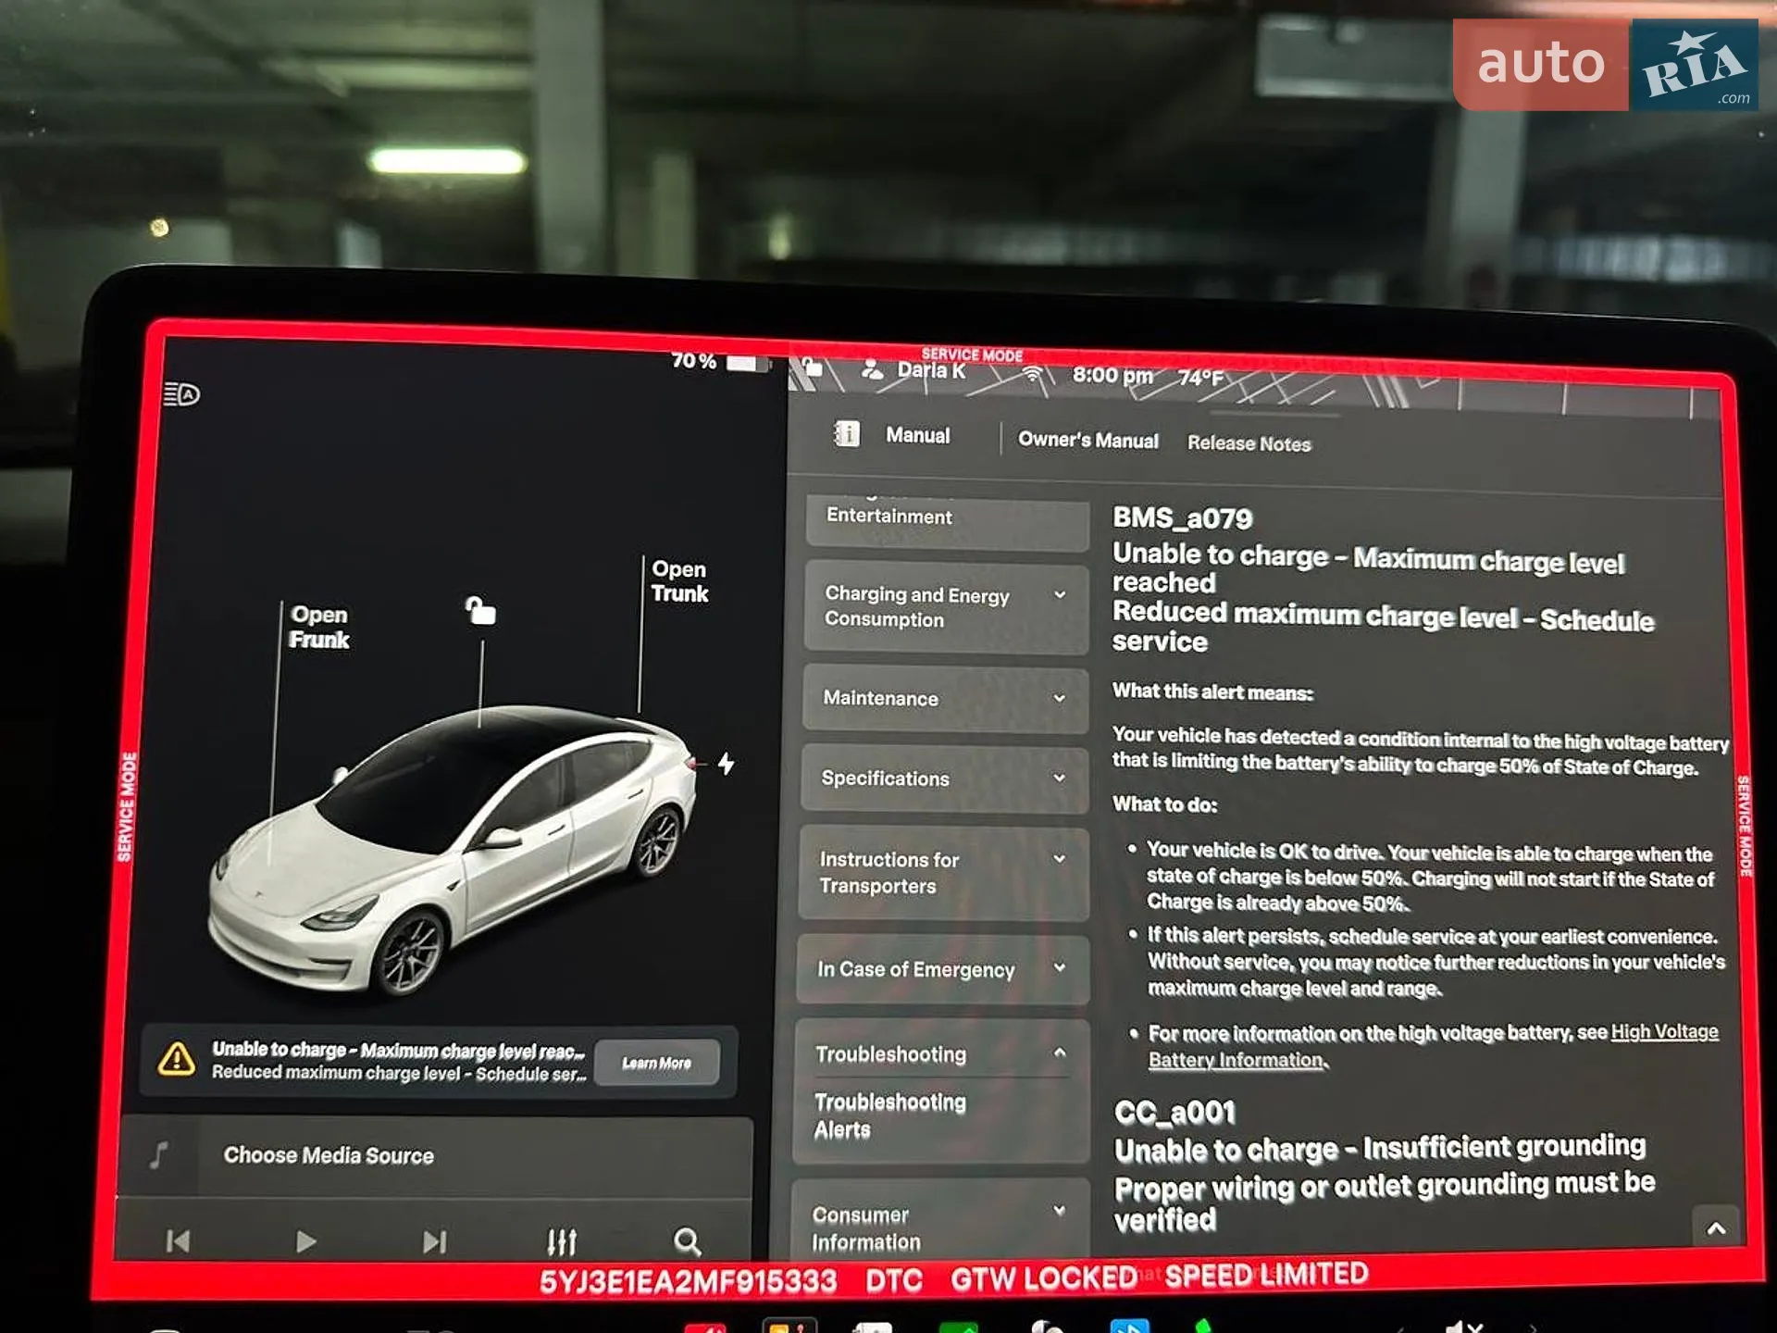Expand Instructions for Transporters section
The width and height of the screenshot is (1777, 1333).
pyautogui.click(x=943, y=873)
